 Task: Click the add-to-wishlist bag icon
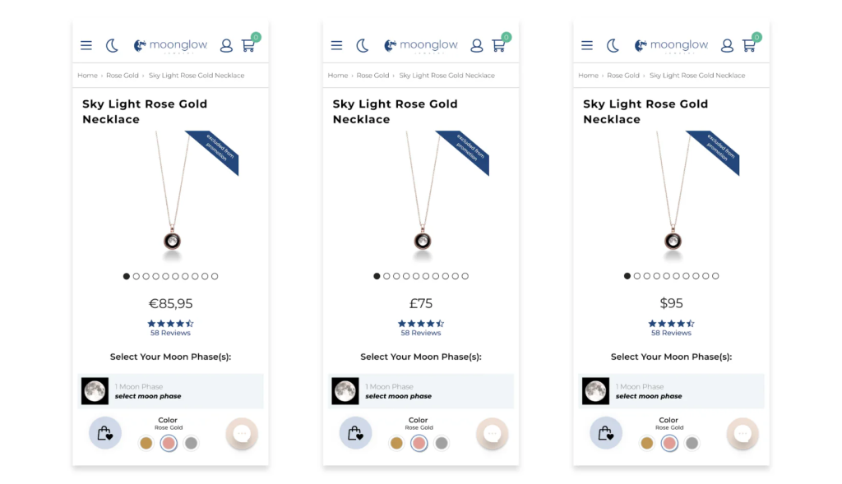click(104, 432)
